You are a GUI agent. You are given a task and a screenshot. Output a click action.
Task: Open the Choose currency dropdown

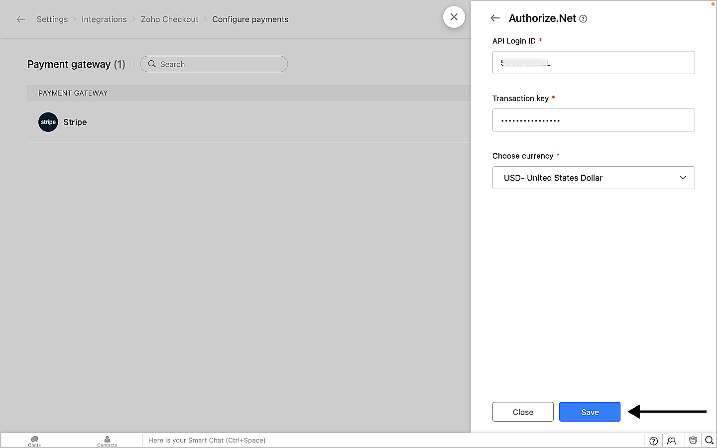click(x=594, y=178)
